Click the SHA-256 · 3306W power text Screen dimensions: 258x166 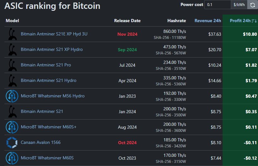171,99
